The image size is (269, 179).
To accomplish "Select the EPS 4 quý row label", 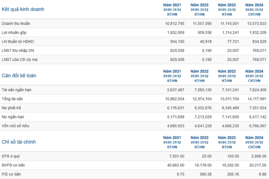I will pyautogui.click(x=12, y=157).
